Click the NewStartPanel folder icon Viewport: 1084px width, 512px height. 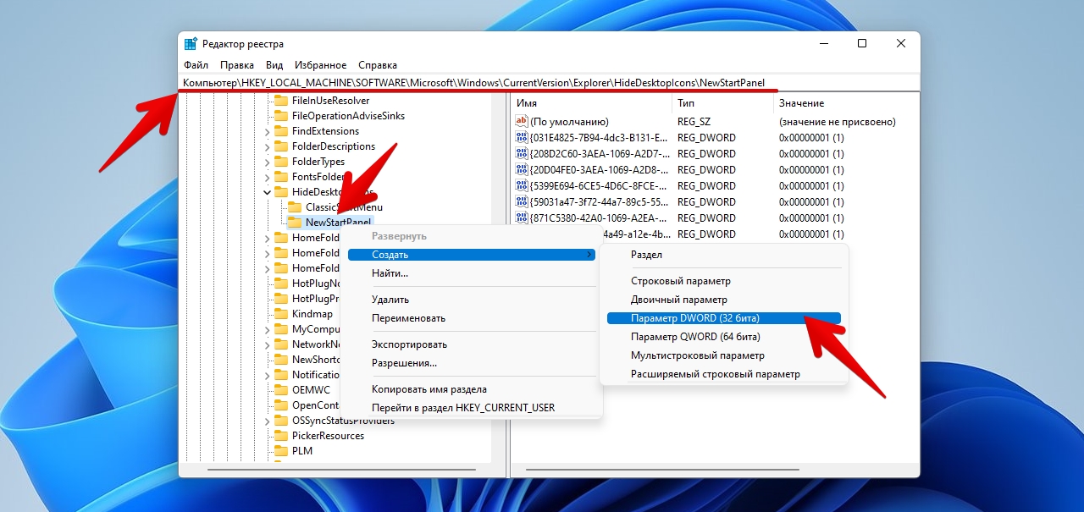(295, 223)
